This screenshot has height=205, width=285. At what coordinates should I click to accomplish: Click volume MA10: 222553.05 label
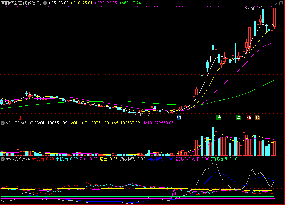click(158, 123)
